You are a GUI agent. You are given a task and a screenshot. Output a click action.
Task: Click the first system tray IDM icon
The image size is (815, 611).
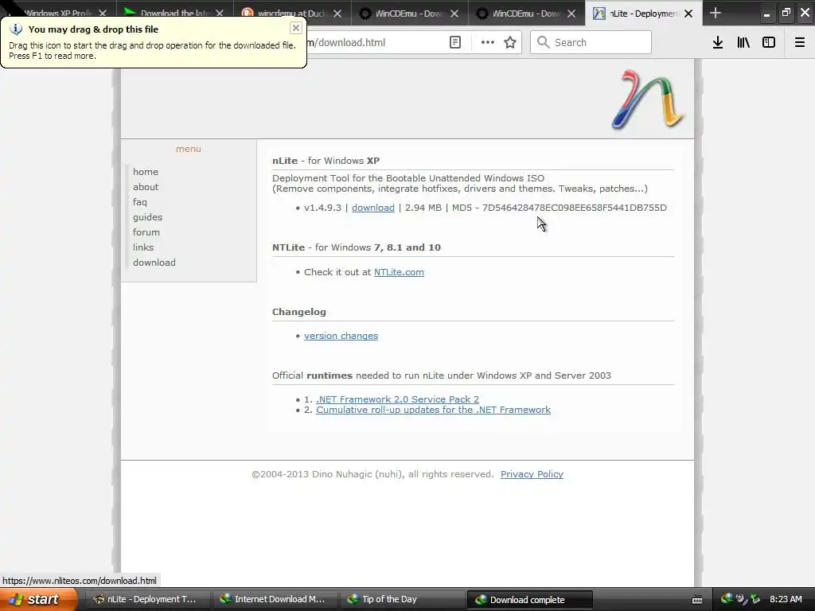[726, 599]
